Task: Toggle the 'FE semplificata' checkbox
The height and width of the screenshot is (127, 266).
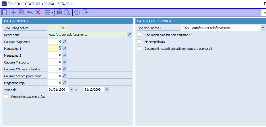Action: click(x=139, y=42)
